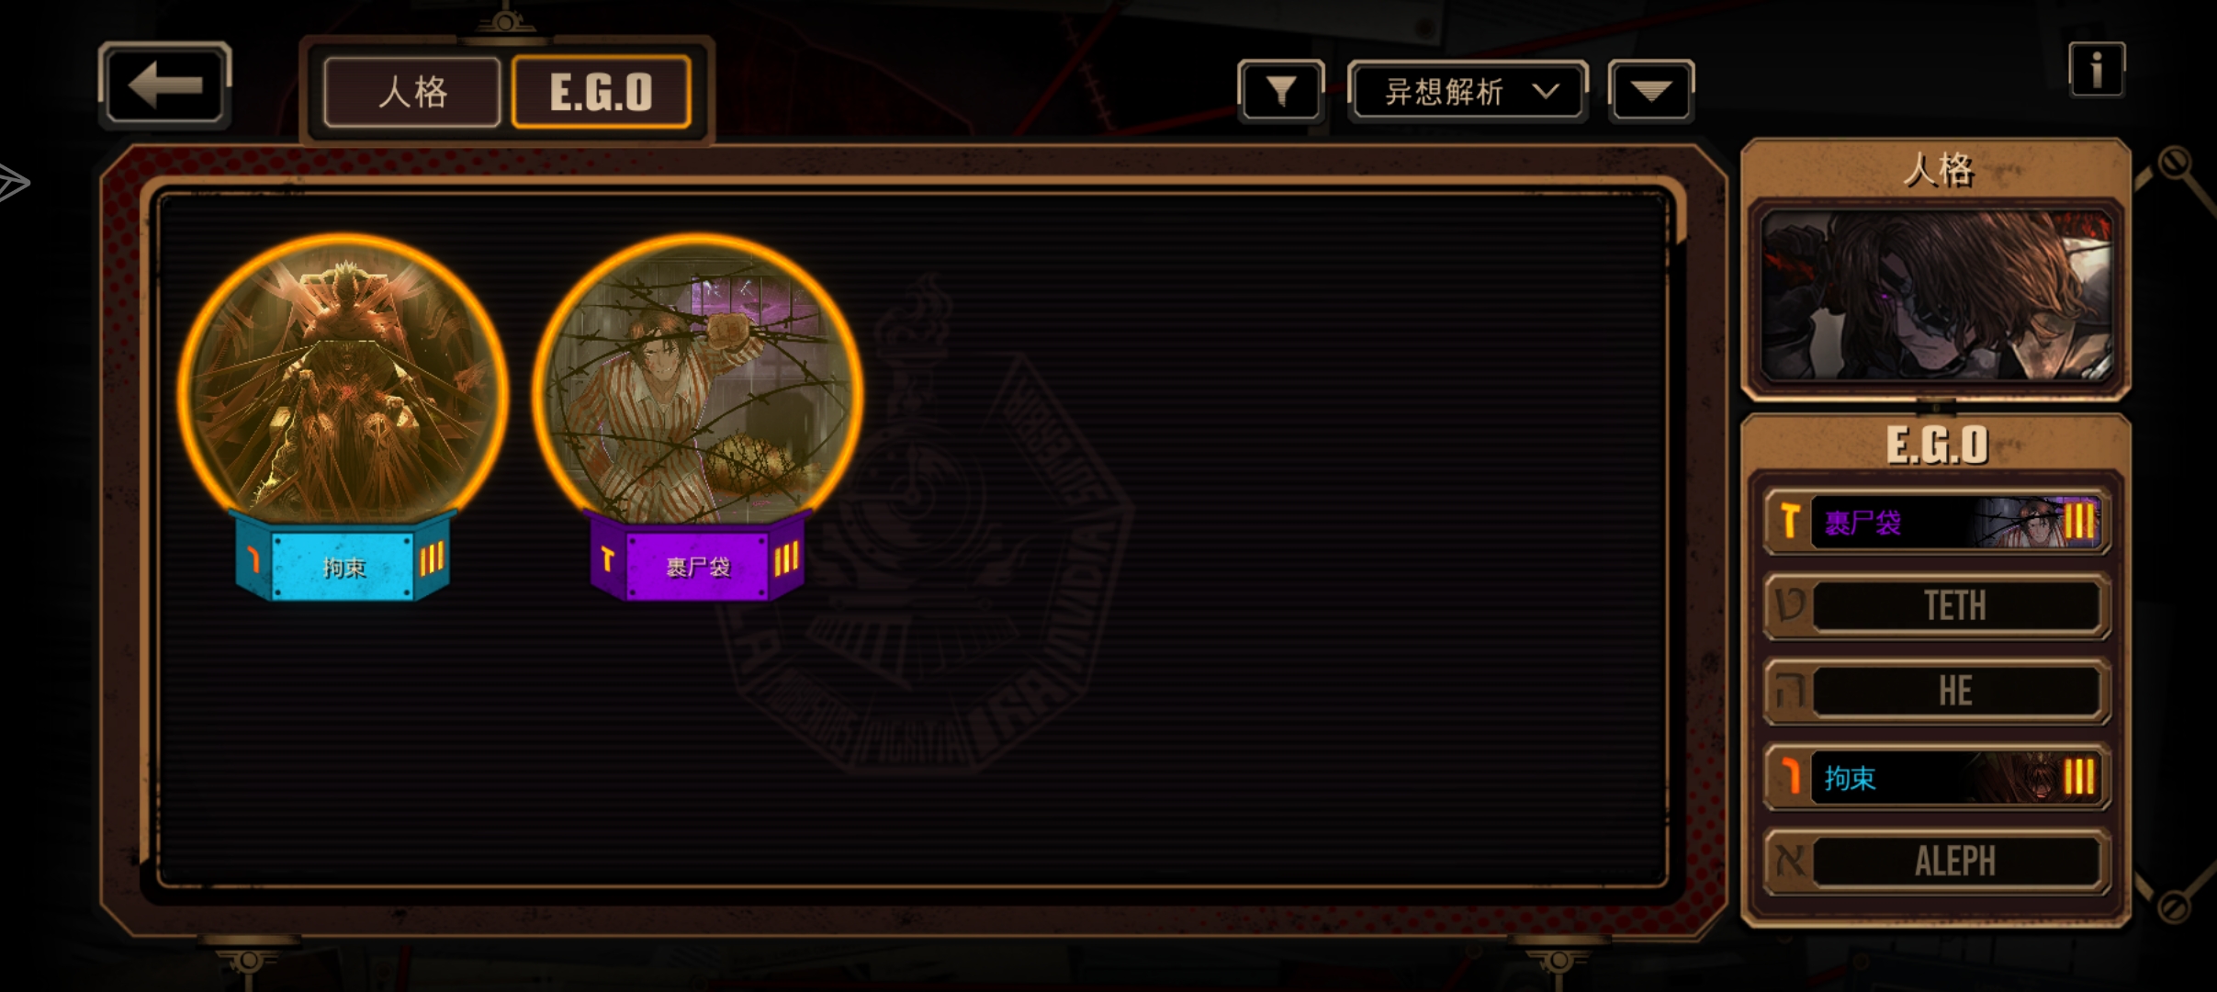Expand the 异想解析 sort dropdown
Image resolution: width=2217 pixels, height=992 pixels.
1468,91
